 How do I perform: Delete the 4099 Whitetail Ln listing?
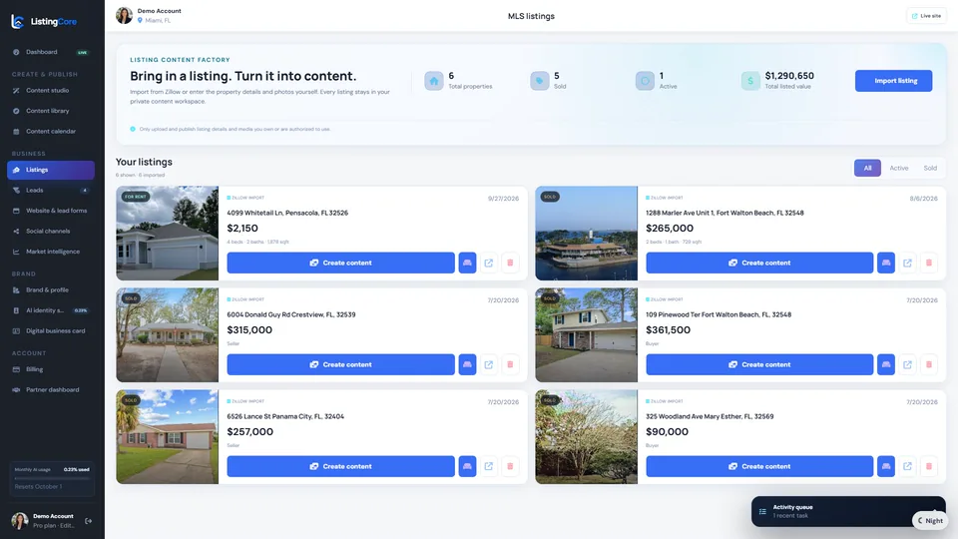tap(510, 263)
